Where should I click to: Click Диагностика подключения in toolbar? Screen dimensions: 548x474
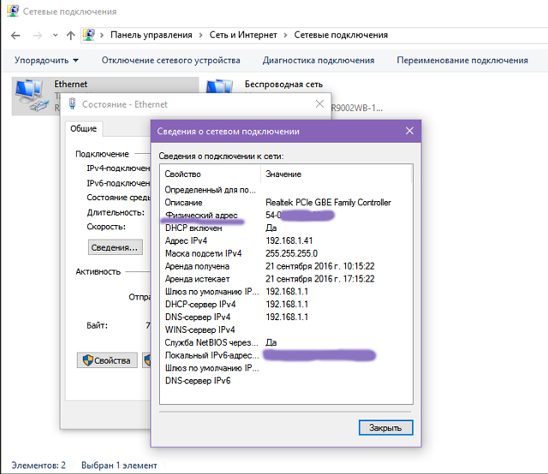click(319, 61)
